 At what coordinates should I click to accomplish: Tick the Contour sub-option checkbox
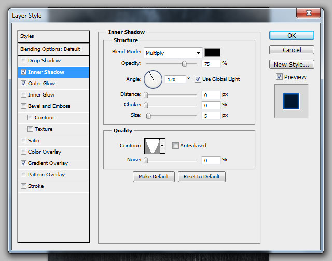[30, 118]
